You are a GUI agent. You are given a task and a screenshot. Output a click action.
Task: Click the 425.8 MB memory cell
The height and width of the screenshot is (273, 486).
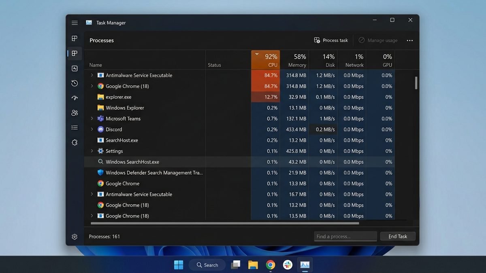[x=294, y=151]
